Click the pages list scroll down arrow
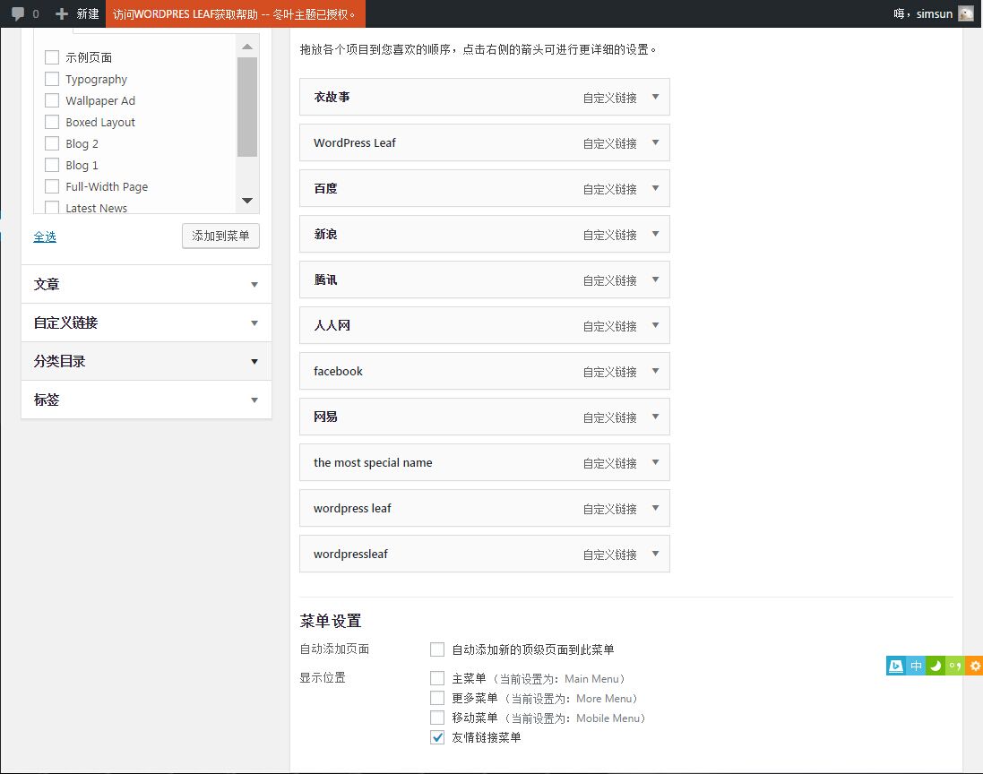The width and height of the screenshot is (983, 774). pos(247,201)
